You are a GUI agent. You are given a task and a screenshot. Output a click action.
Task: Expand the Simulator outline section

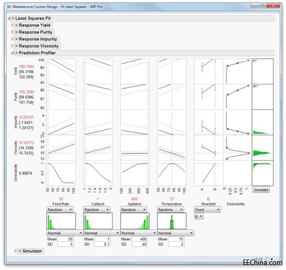coord(15,251)
